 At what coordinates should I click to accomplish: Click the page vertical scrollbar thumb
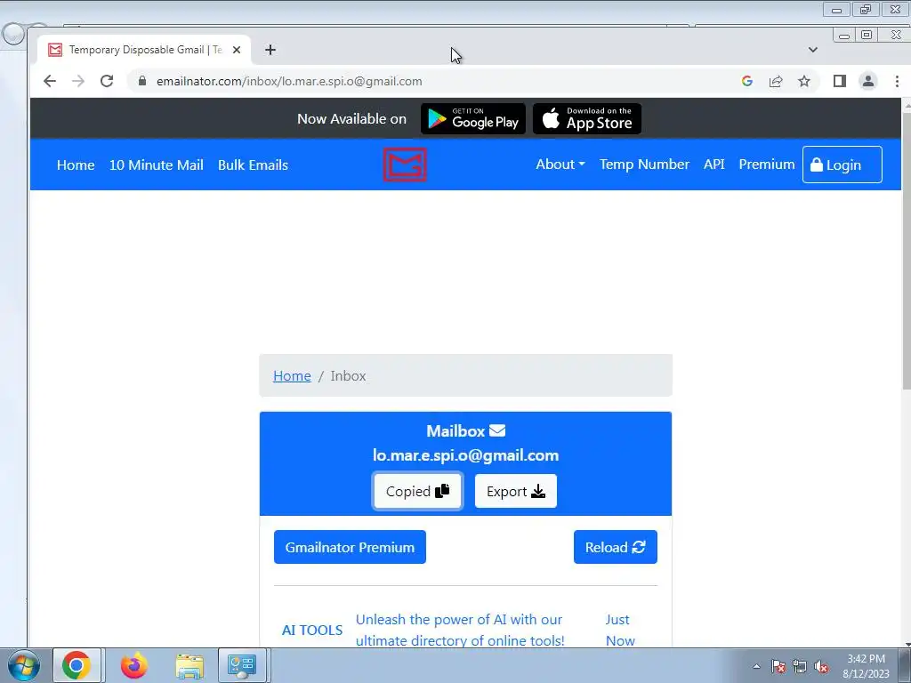[907, 250]
